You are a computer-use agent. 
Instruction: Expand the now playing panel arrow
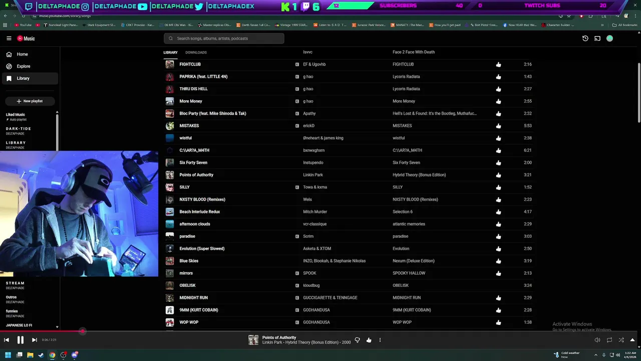tap(632, 340)
